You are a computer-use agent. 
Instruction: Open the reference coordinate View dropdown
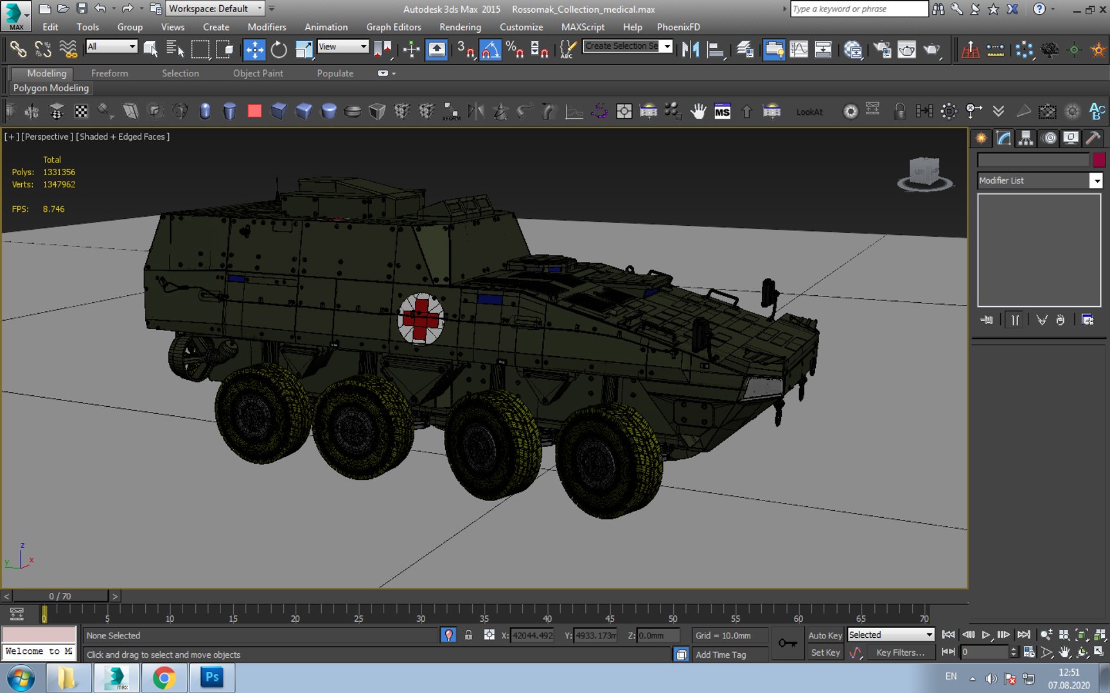click(342, 46)
